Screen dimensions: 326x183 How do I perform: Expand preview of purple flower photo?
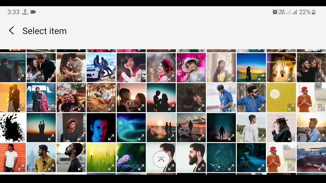pos(141,167)
